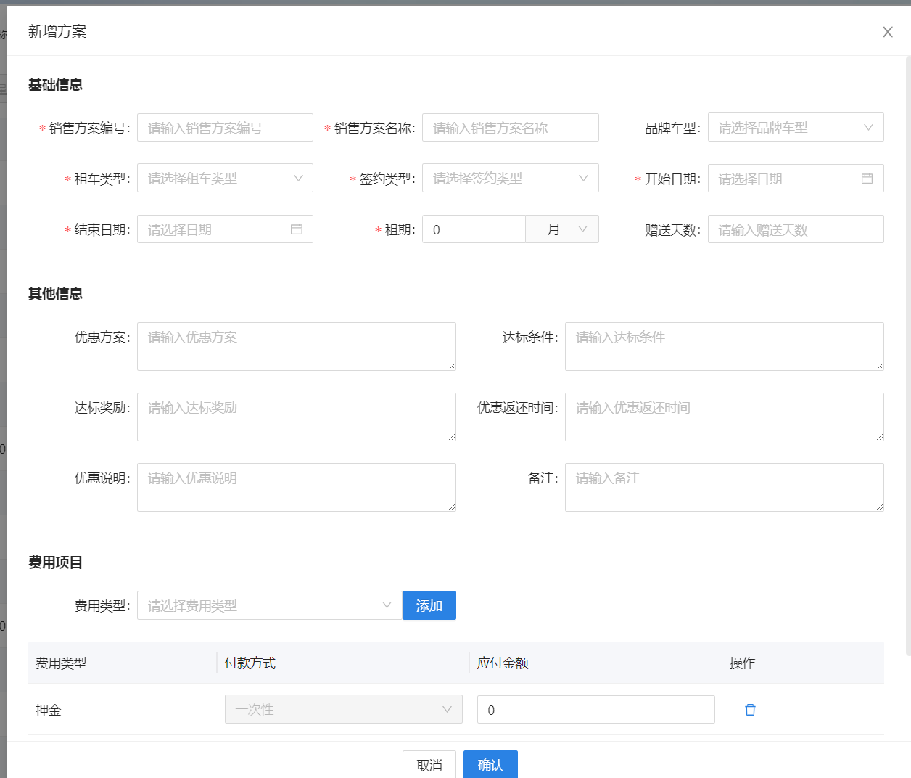911x778 pixels.
Task: Click calendar icon in 开始日期 field
Action: [867, 179]
